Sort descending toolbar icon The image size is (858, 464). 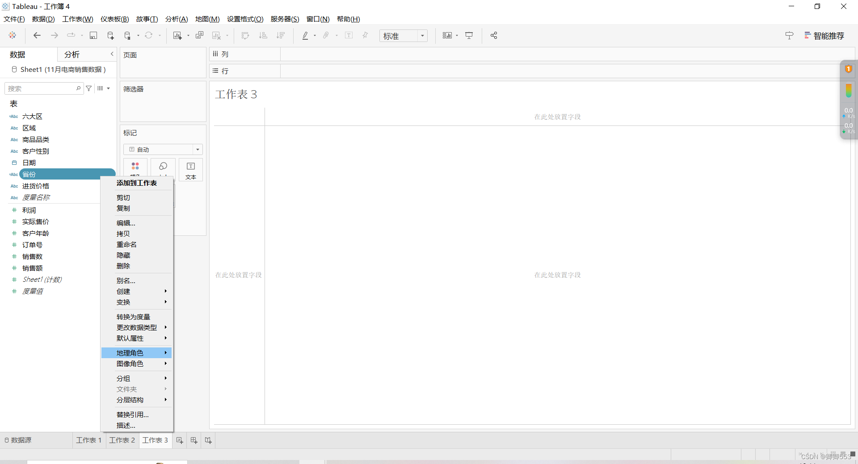281,35
